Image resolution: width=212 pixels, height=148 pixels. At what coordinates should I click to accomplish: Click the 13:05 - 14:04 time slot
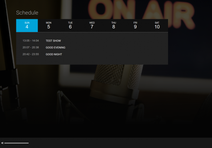point(31,40)
